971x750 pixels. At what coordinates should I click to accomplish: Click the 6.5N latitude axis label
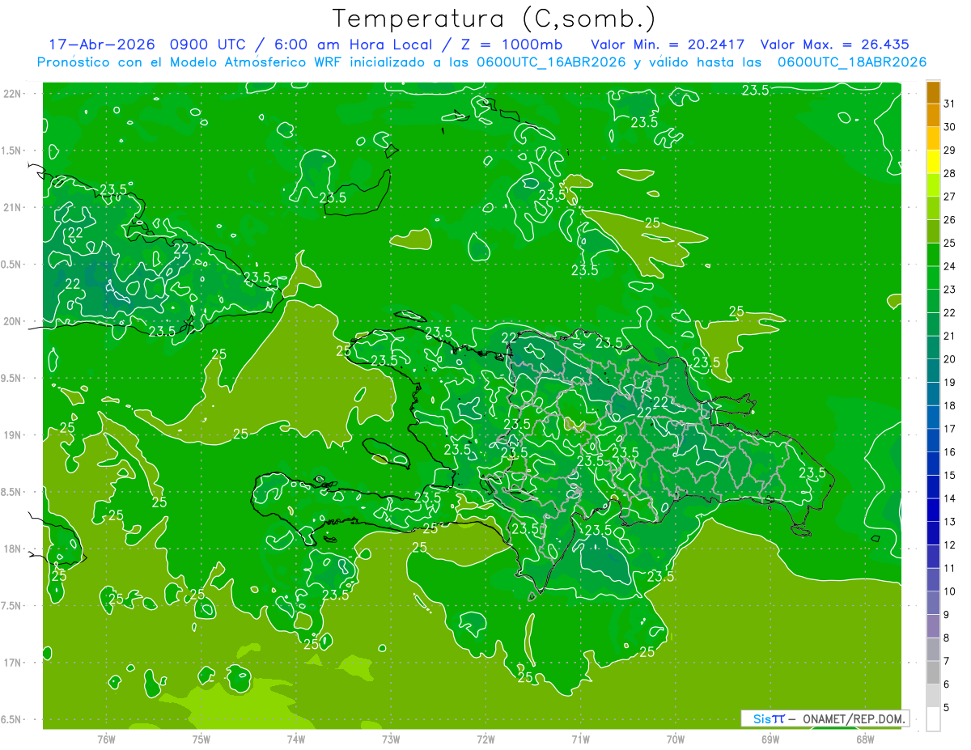click(13, 719)
